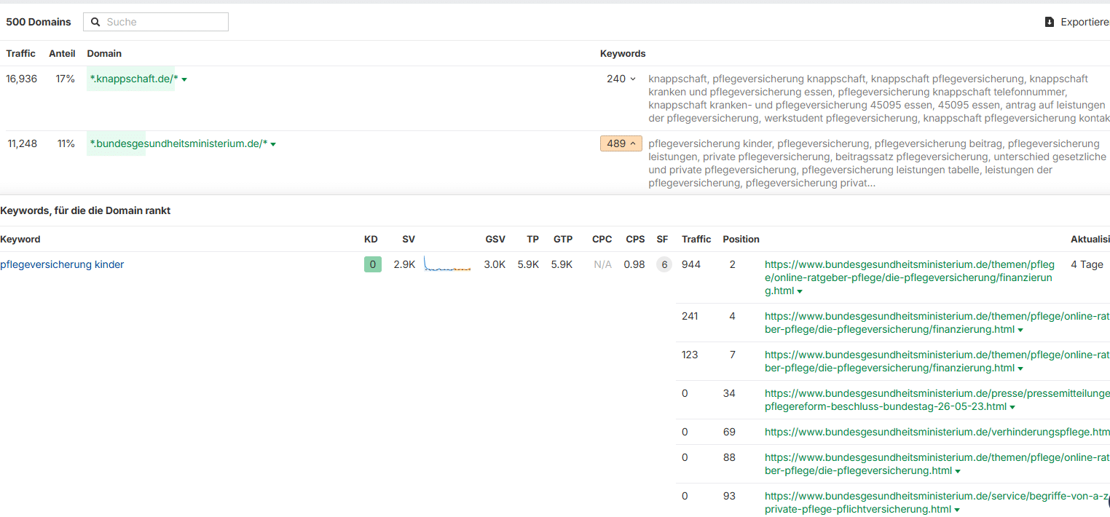Select the 17% Anteil value
Viewport: 1110px width, 517px height.
66,79
